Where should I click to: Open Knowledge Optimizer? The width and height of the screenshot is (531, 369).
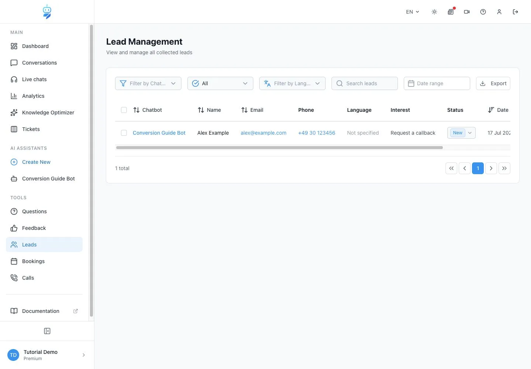coord(44,113)
